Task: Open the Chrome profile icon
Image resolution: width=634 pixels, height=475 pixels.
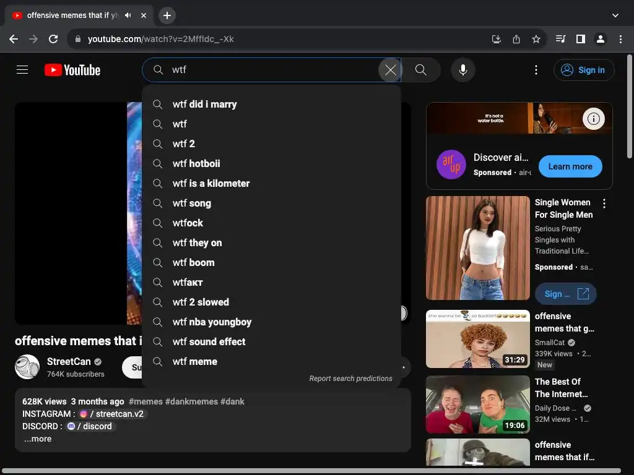Action: (x=601, y=39)
